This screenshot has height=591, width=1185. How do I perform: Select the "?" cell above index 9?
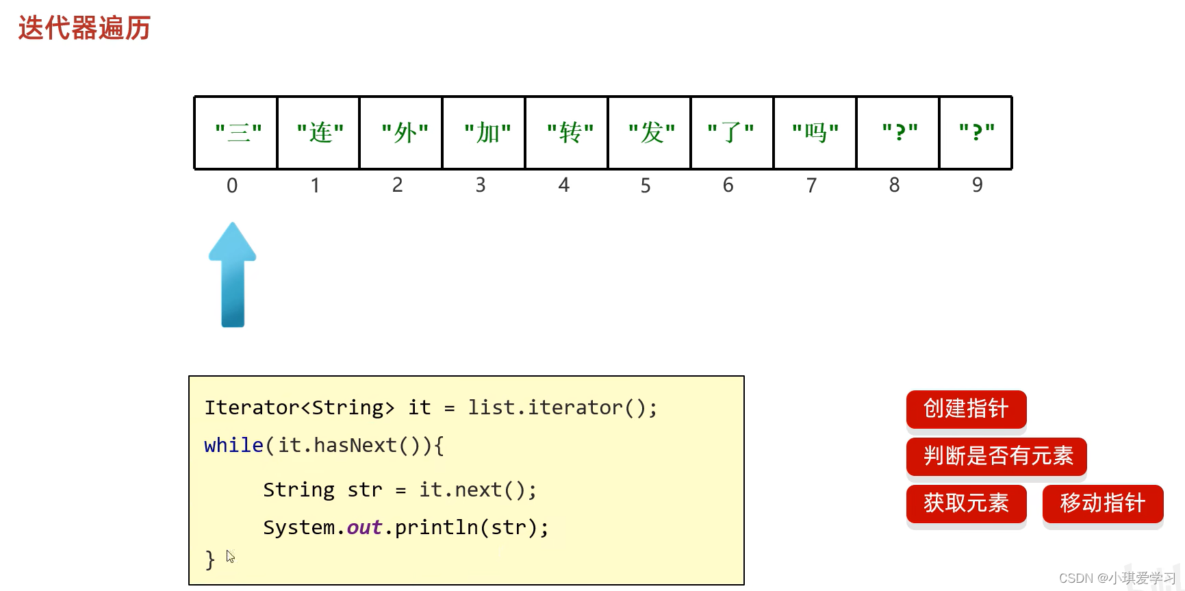point(976,133)
